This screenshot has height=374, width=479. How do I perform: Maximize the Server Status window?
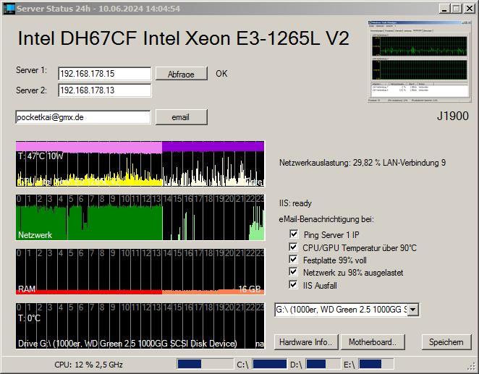(456, 9)
